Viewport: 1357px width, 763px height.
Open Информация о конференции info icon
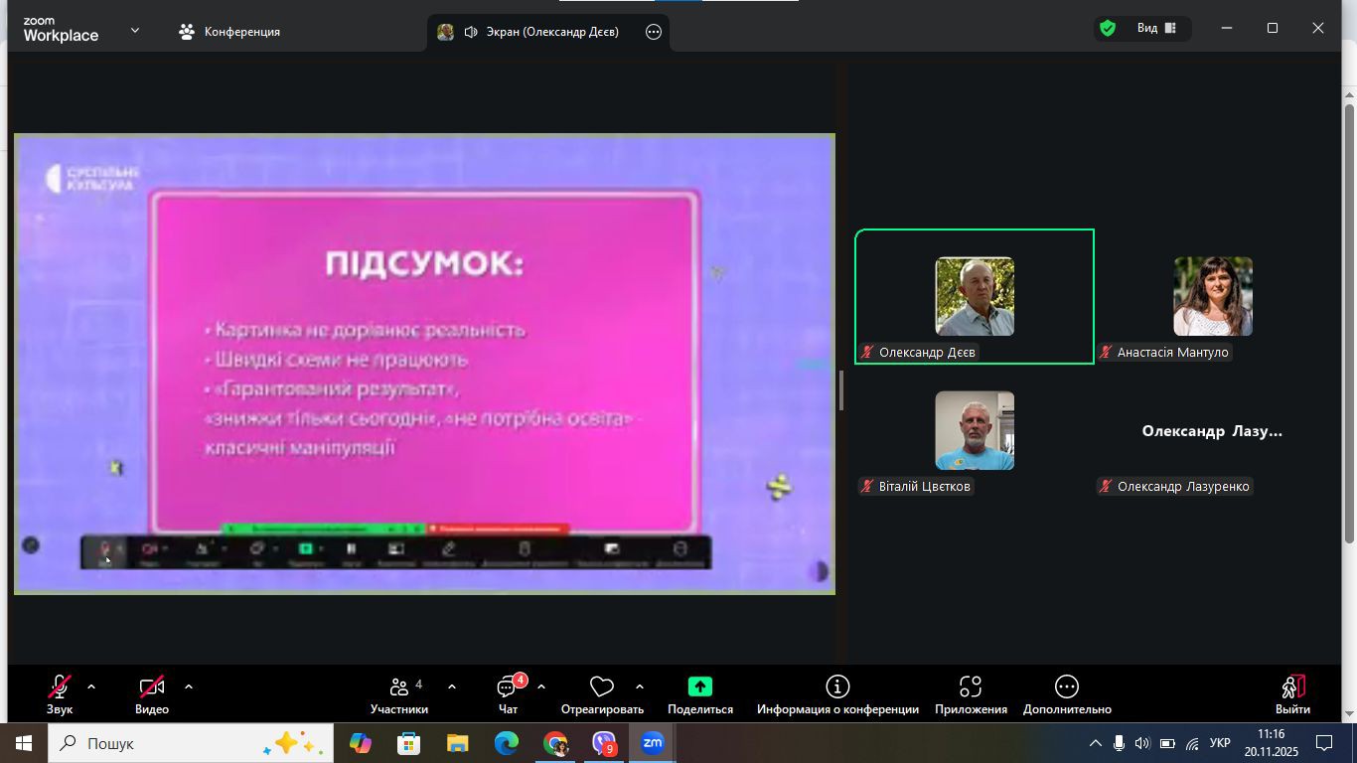pyautogui.click(x=837, y=687)
